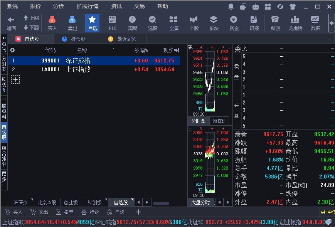Viewport: 335px width, 227px height.
Task: Select the 分时图 mini chart tab
Action: pyautogui.click(x=199, y=121)
